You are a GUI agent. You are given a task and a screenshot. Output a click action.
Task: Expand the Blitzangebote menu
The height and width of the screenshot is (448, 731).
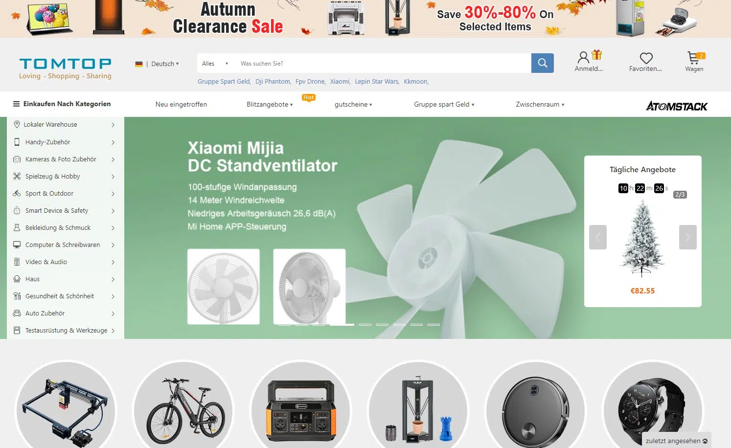(270, 104)
